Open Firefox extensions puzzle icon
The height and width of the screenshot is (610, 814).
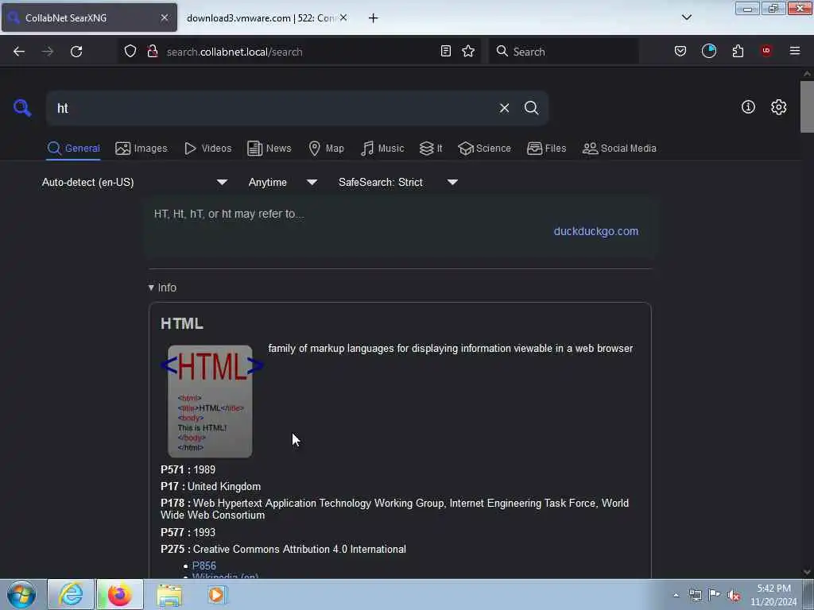click(738, 51)
